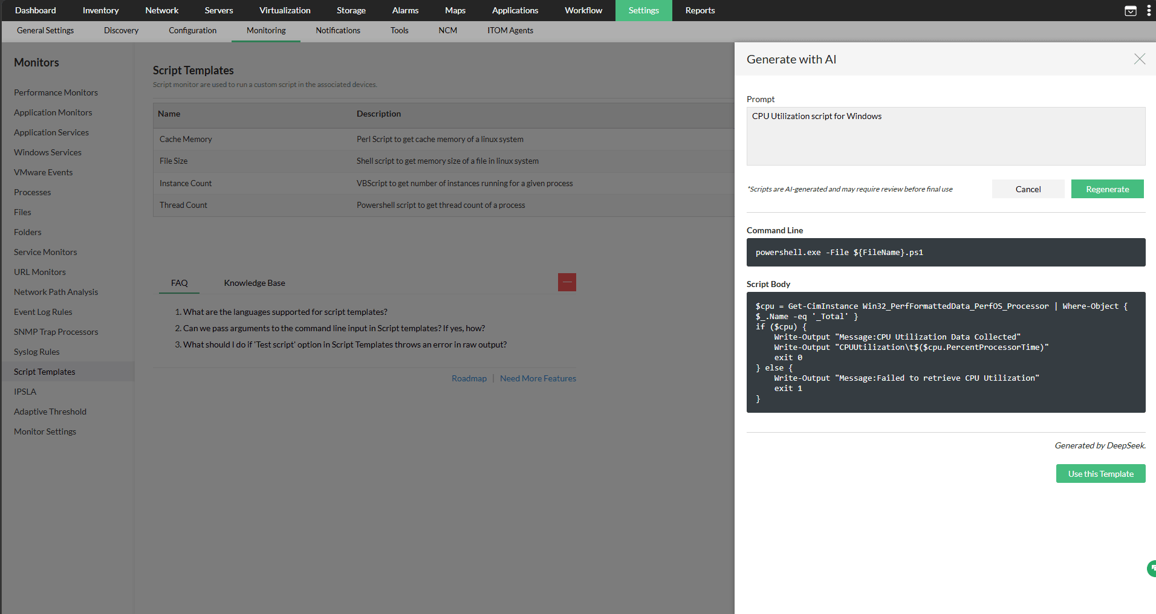
Task: Open URL Monitors in sidebar
Action: [40, 272]
